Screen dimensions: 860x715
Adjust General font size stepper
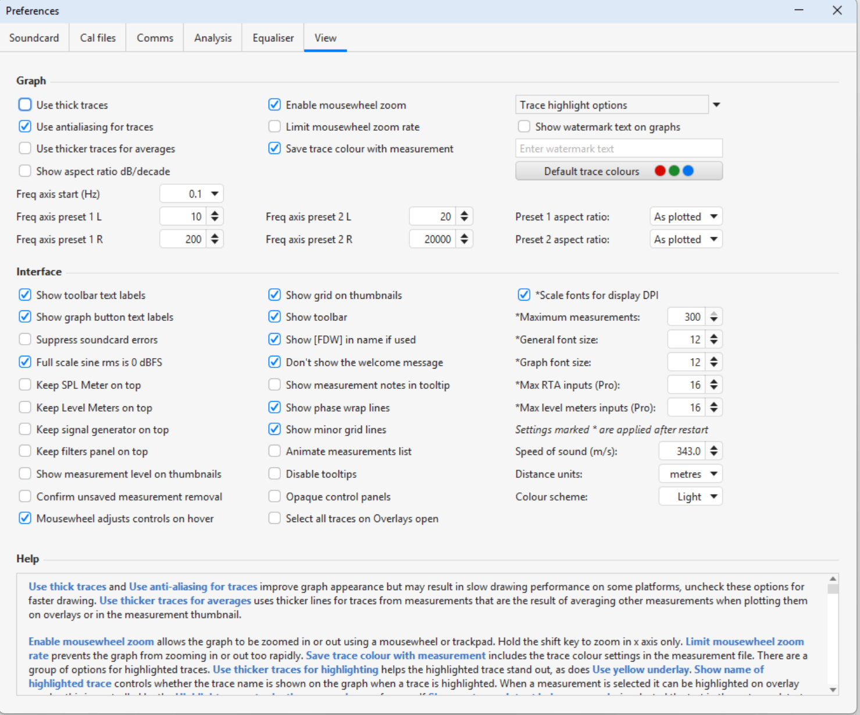tap(713, 339)
